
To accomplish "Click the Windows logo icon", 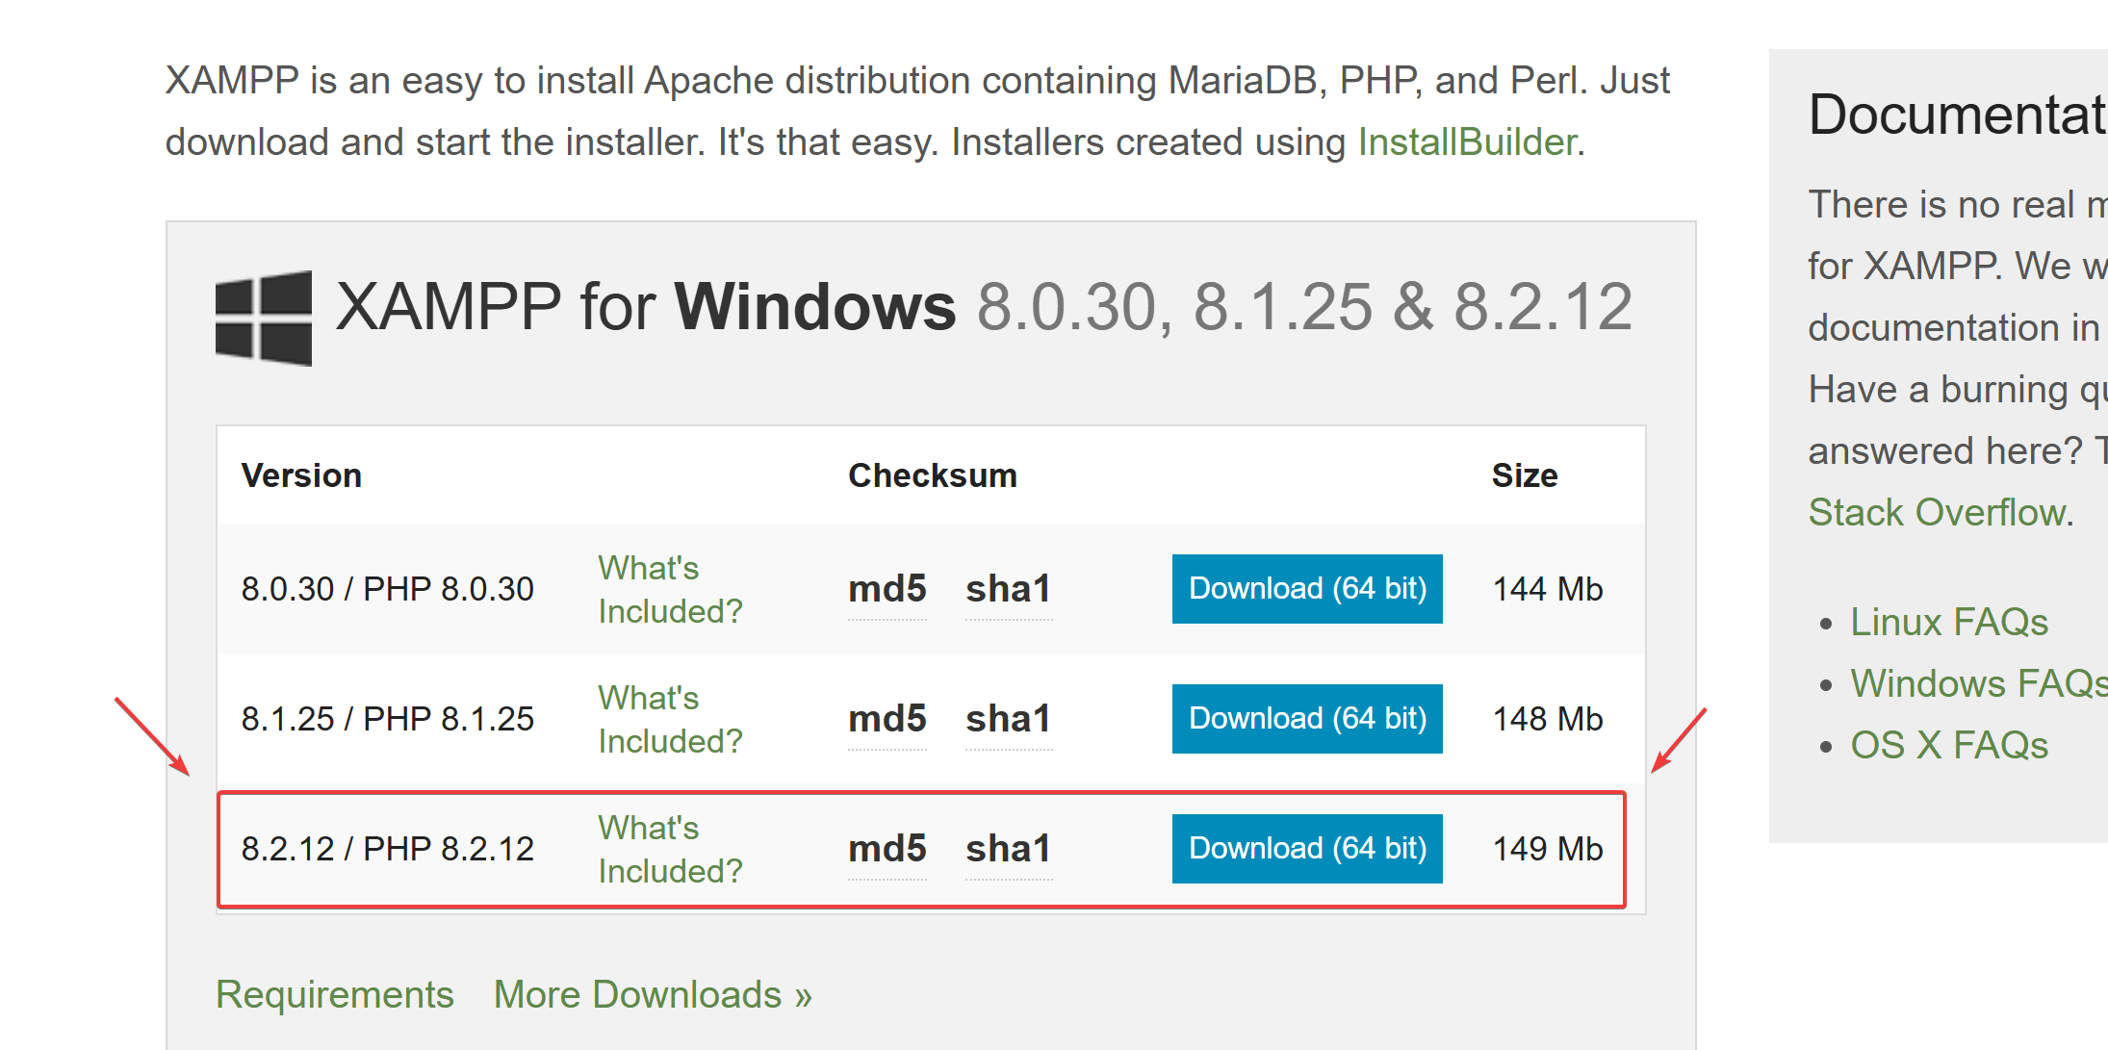I will click(264, 318).
